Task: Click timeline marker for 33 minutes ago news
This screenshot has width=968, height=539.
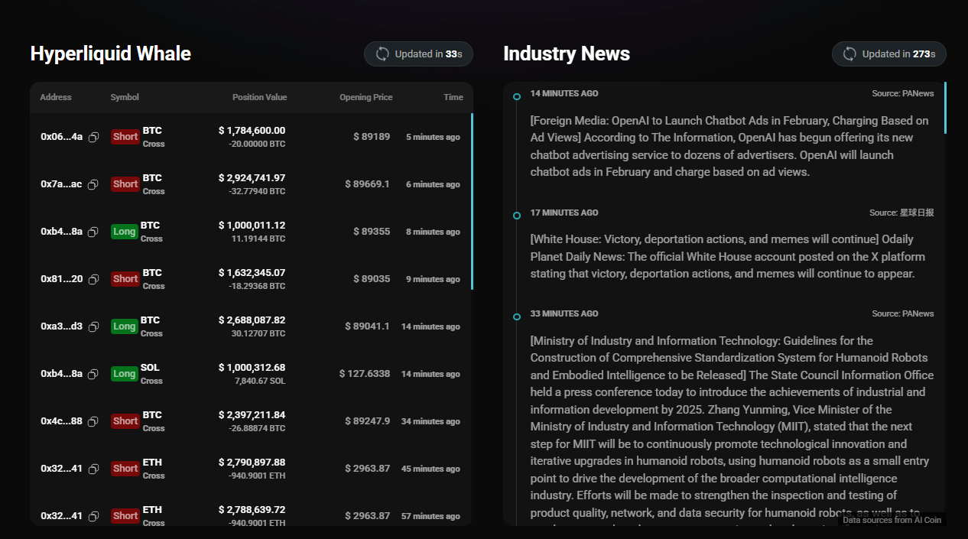Action: coord(517,317)
